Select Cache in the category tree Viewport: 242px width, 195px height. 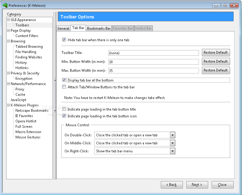pyautogui.click(x=20, y=95)
